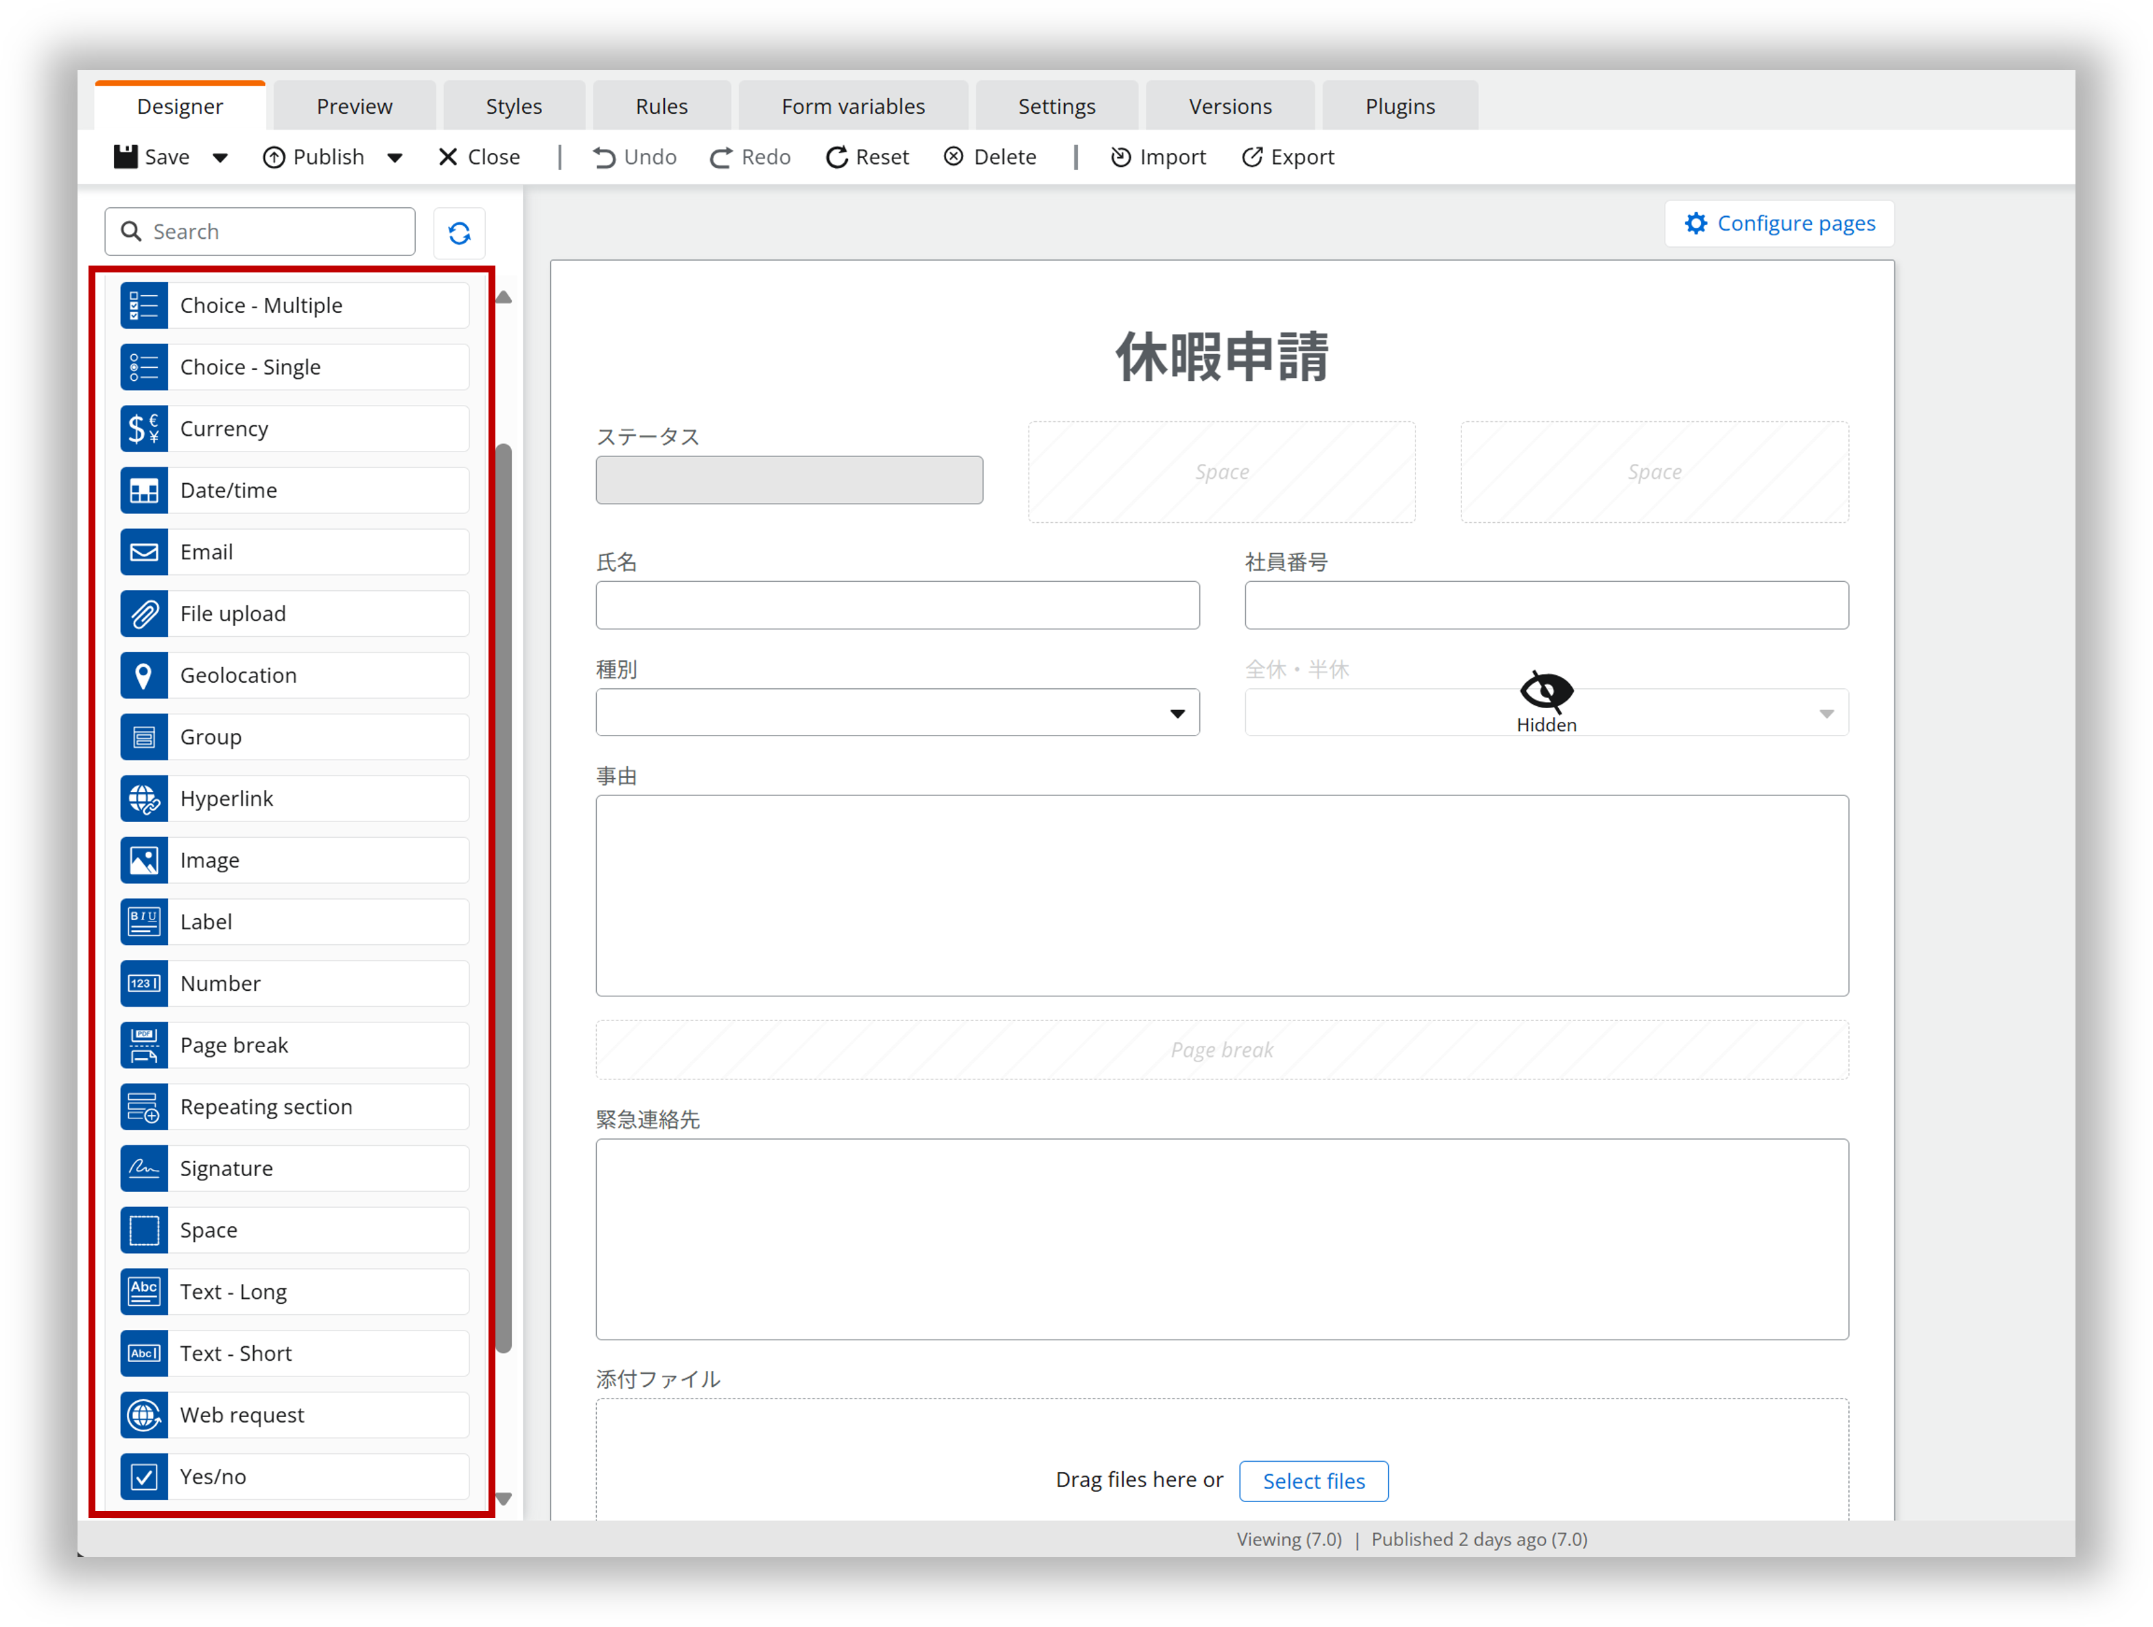Image resolution: width=2153 pixels, height=1627 pixels.
Task: Select the Signature field icon
Action: (x=144, y=1167)
